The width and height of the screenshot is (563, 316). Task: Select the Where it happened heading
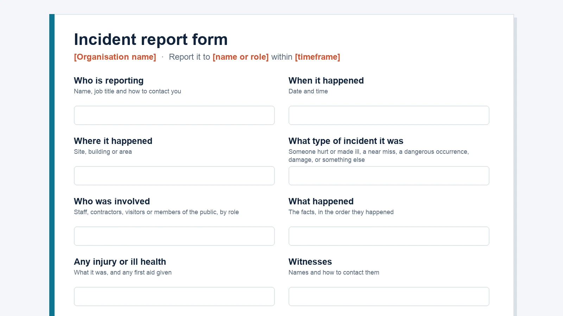[113, 141]
